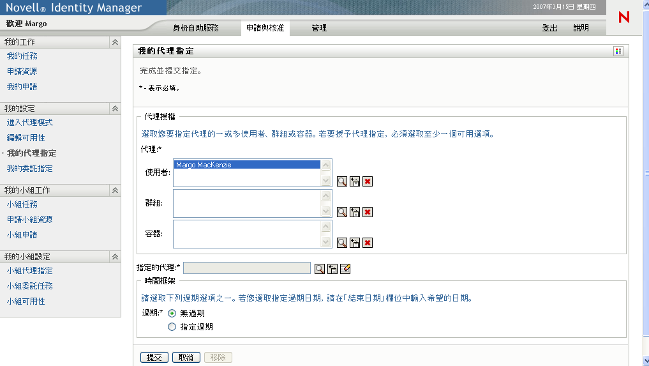Click red X remove icon for 群組

[x=368, y=212]
